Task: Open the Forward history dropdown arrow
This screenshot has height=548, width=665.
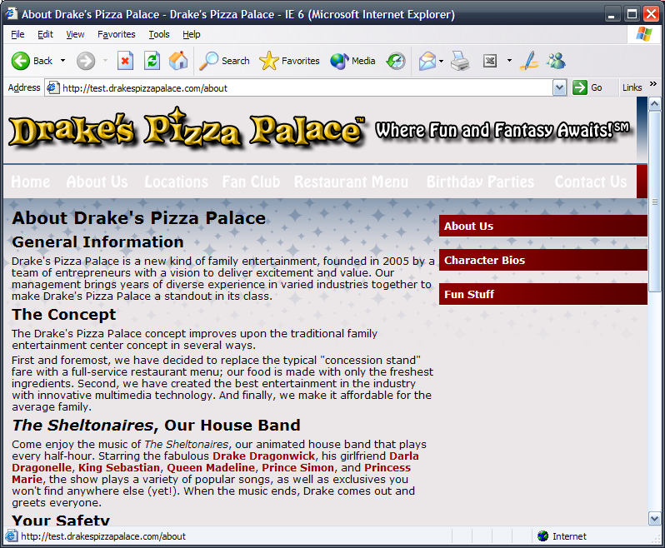Action: 105,61
